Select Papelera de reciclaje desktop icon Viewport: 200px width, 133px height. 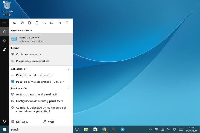click(7, 8)
